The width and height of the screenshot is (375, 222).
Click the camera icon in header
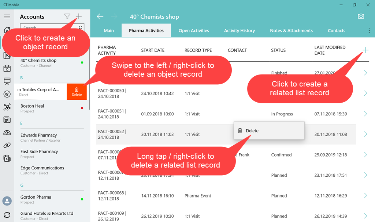[361, 16]
